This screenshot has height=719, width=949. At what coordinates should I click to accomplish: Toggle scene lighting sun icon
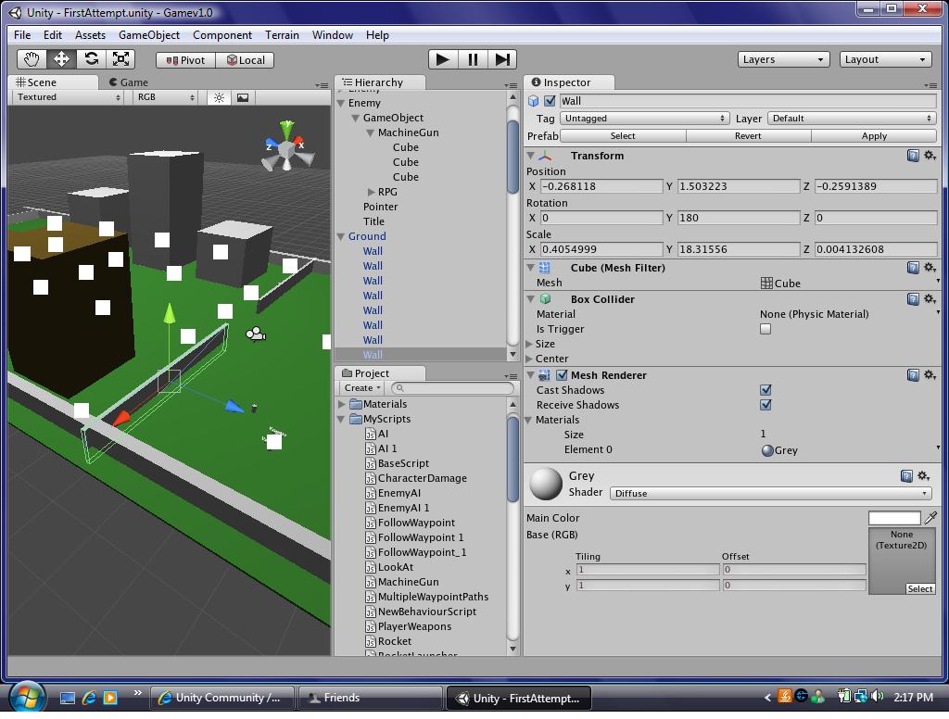219,97
